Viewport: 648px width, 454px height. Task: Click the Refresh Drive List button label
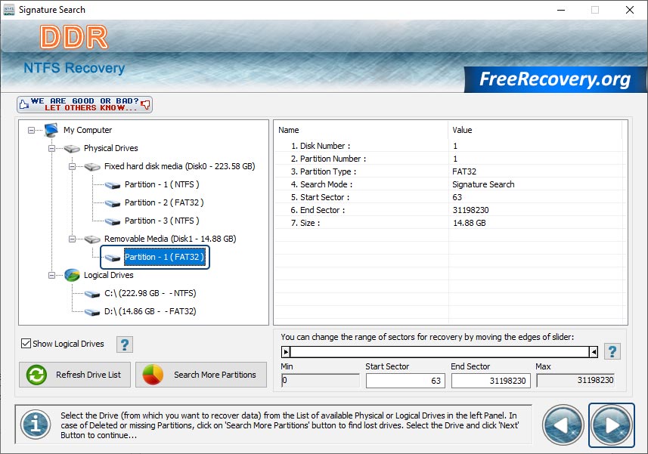pos(88,375)
